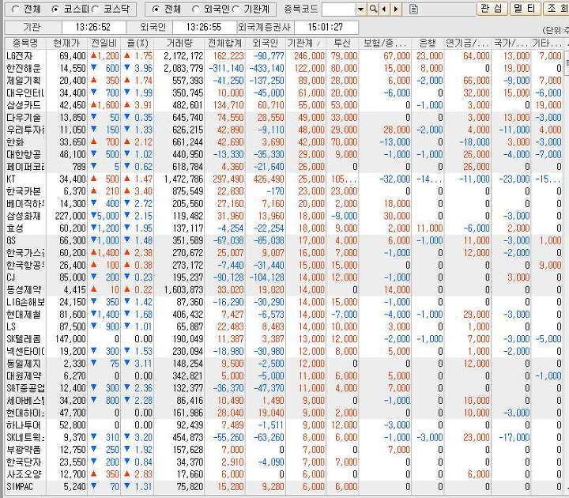The height and width of the screenshot is (498, 569).
Task: Sort by the 거래량 column header
Action: coord(179,43)
